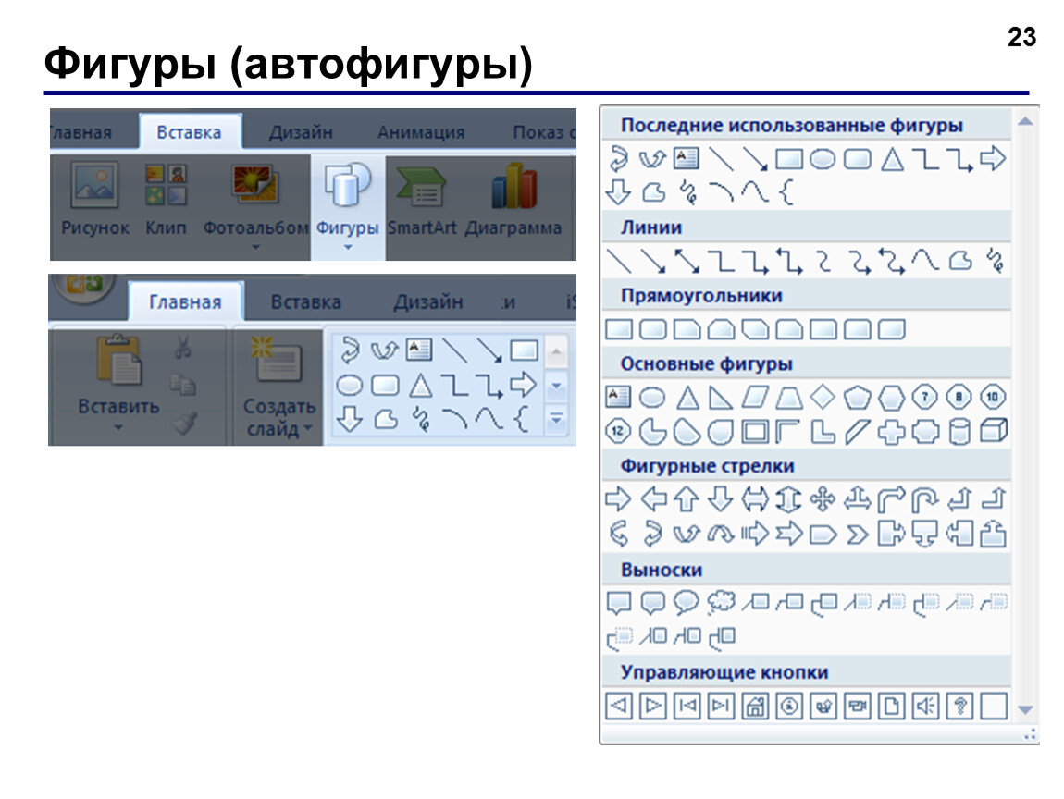Insert the Help action button
Screen dimensions: 1064x799
(x=959, y=707)
